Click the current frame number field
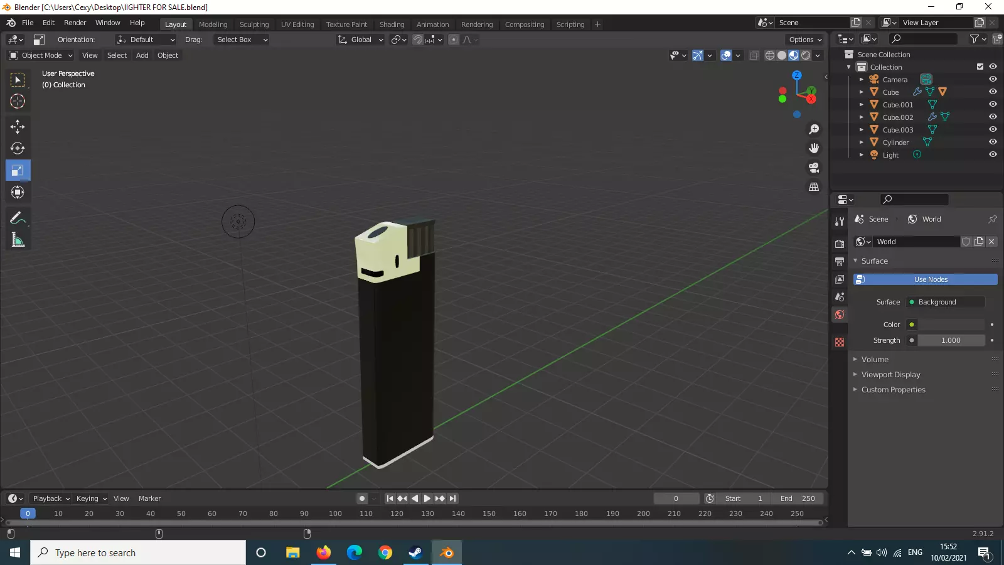 [x=676, y=498]
